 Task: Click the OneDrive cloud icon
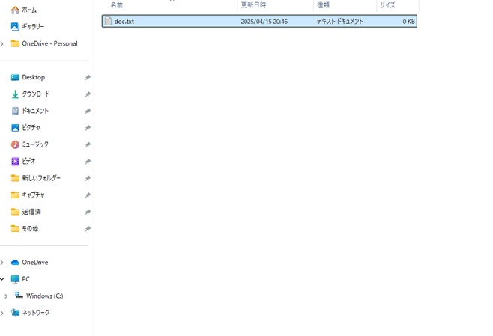(x=15, y=262)
